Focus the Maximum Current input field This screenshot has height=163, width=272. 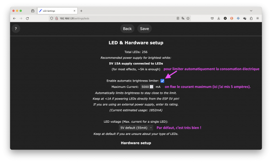point(147,87)
